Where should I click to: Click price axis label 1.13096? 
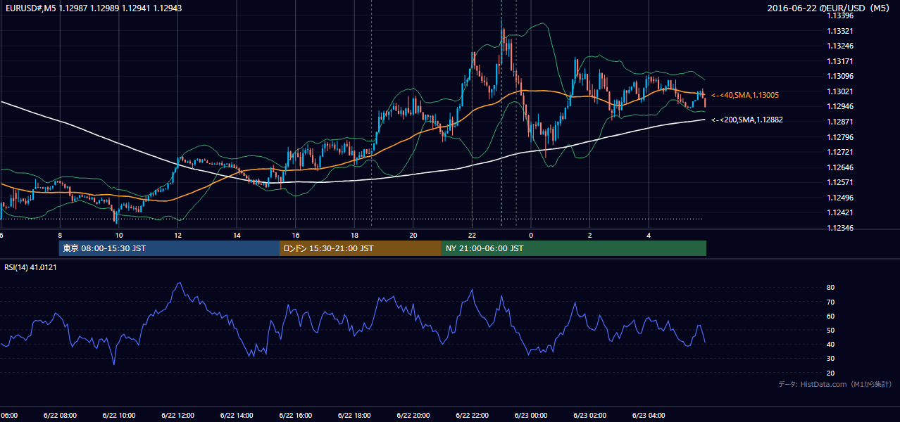(x=840, y=76)
